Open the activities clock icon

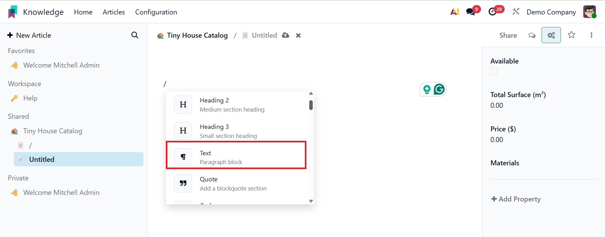[x=492, y=12]
